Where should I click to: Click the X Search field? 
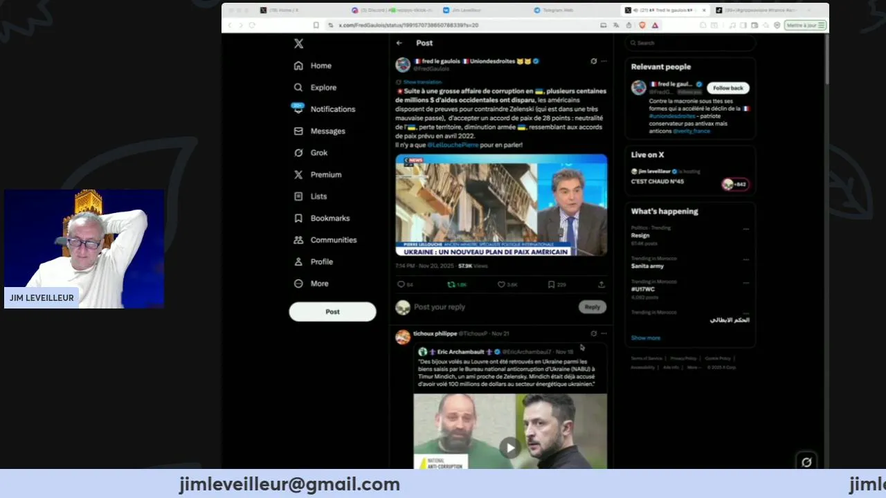click(690, 43)
